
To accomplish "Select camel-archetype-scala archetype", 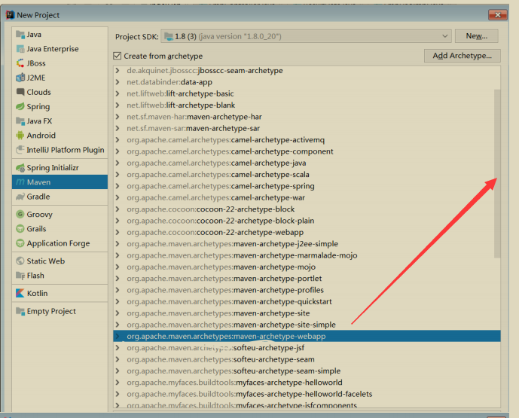I will point(307,175).
